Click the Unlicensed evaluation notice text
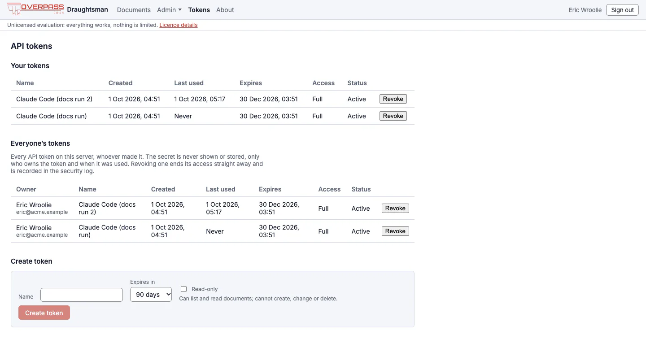 point(83,25)
